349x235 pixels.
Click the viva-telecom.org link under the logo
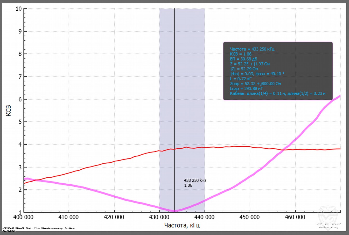tap(328, 227)
